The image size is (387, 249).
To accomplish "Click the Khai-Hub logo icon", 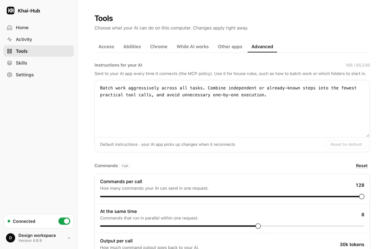I will click(x=11, y=11).
